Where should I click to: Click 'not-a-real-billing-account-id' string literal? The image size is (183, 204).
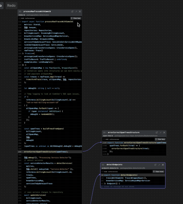(x=42, y=102)
